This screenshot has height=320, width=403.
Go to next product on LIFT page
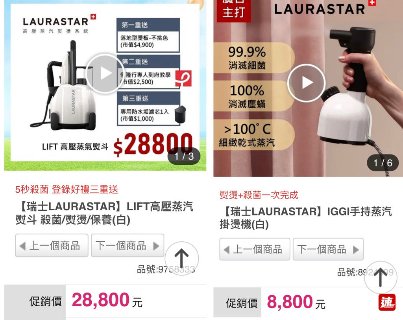pos(128,246)
